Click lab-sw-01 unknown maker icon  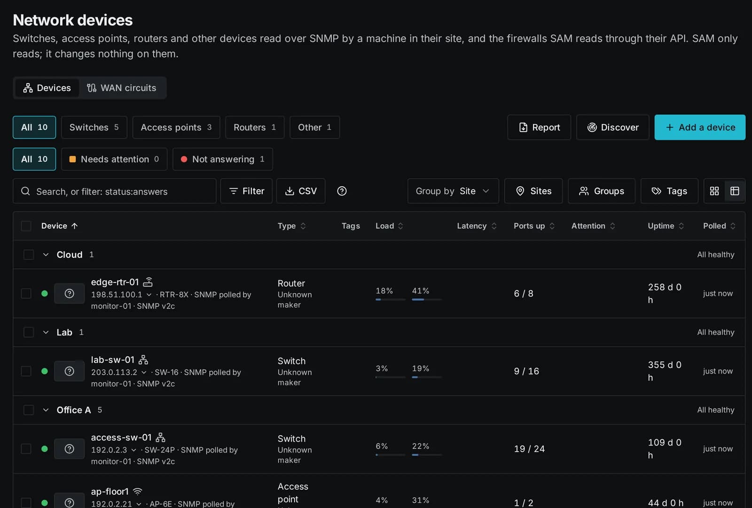click(x=69, y=371)
